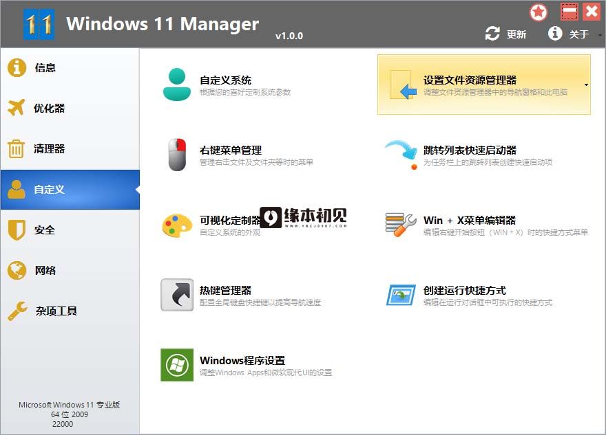Open the 杂项工具 tab
The image size is (606, 435).
70,311
